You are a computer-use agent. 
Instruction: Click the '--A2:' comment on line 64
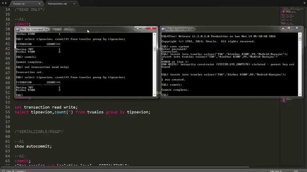coord(20,156)
